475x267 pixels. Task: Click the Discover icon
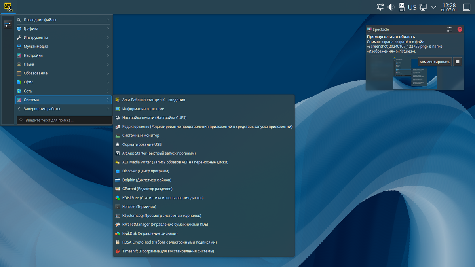coord(118,171)
